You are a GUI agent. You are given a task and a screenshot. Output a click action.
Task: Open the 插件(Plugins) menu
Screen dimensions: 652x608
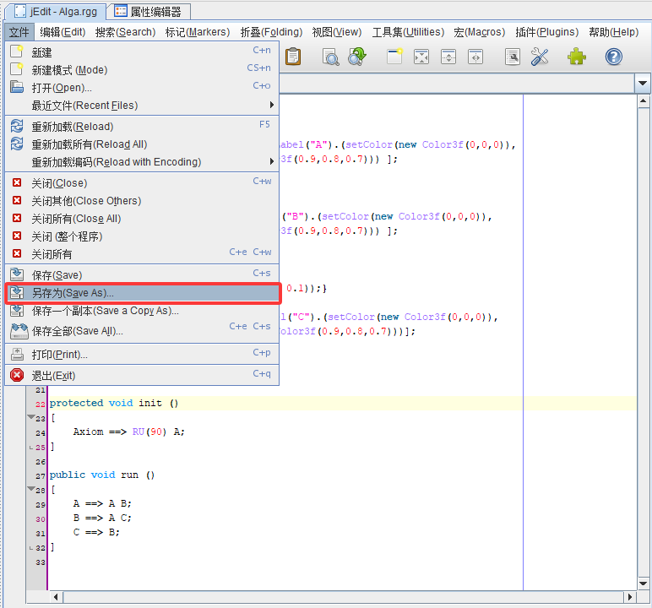[546, 32]
